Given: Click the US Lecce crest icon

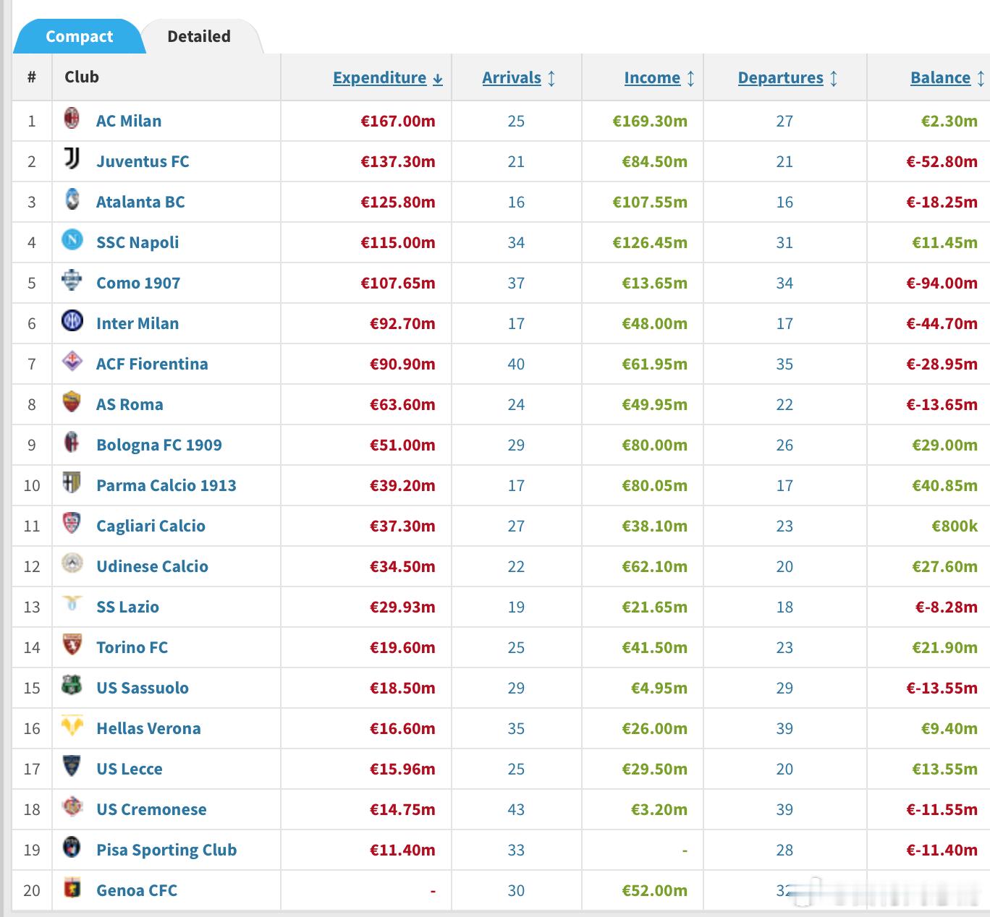Looking at the screenshot, I should [x=72, y=766].
